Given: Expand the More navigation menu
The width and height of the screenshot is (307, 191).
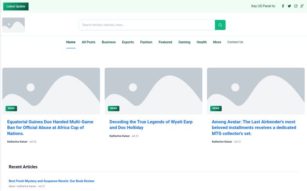Looking at the screenshot, I should coord(217,42).
